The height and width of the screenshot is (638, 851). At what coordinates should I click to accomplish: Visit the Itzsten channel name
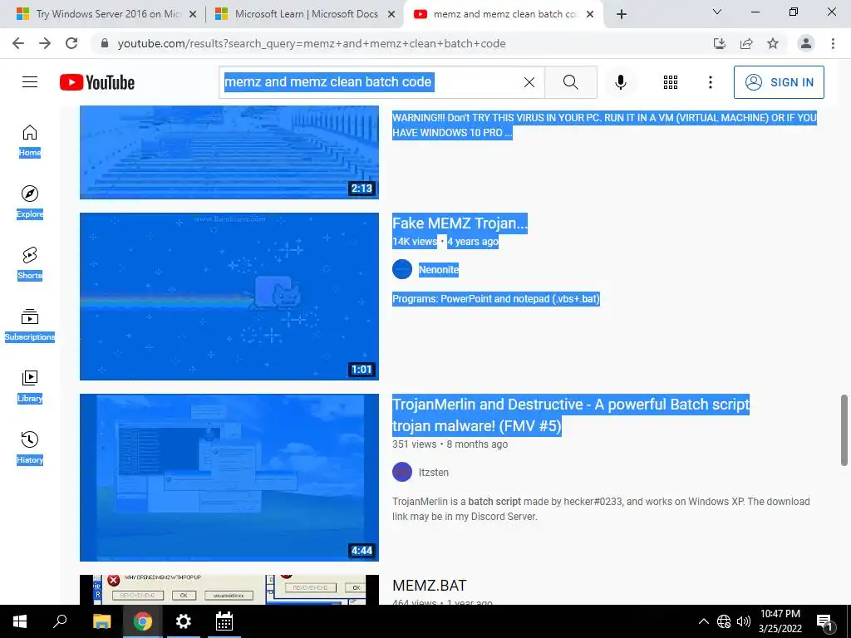(x=434, y=473)
